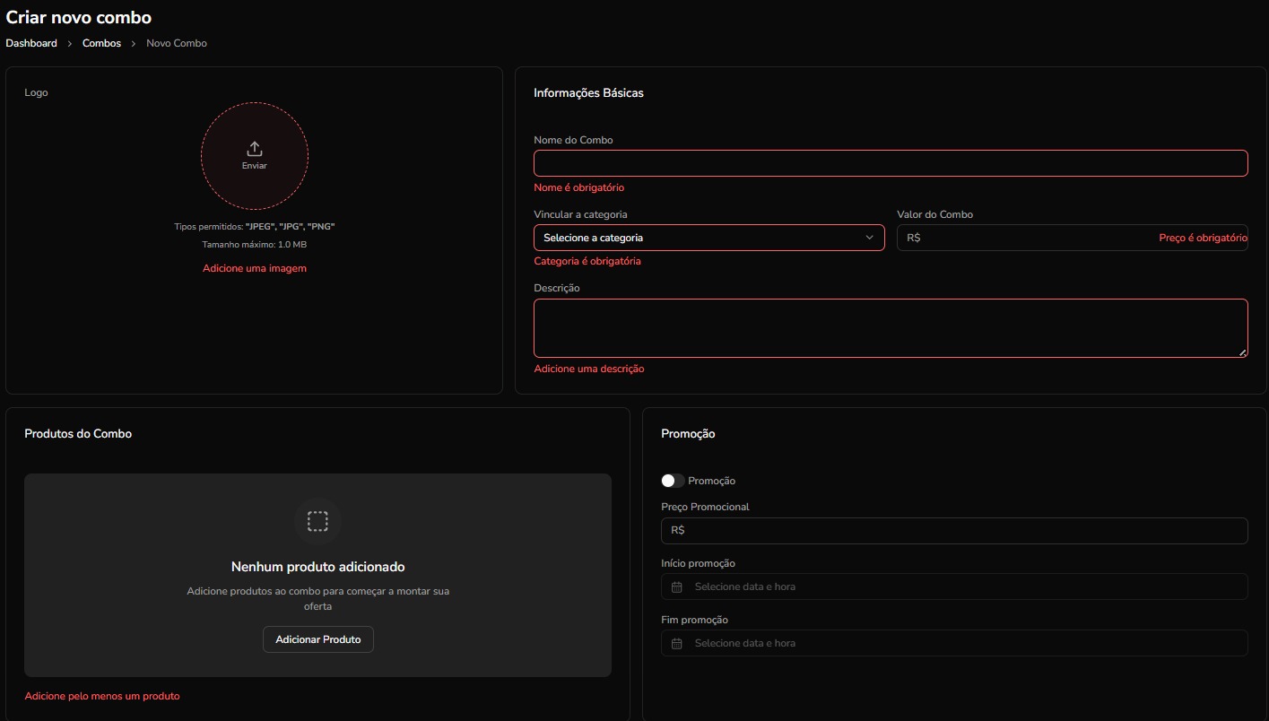
Task: Click the calendar icon in Início promoção
Action: point(677,586)
